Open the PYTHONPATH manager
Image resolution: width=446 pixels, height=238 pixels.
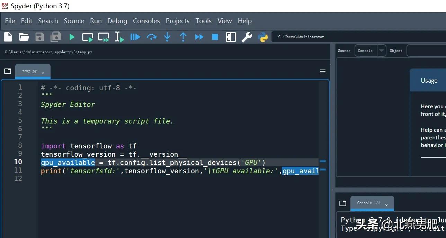tap(263, 37)
